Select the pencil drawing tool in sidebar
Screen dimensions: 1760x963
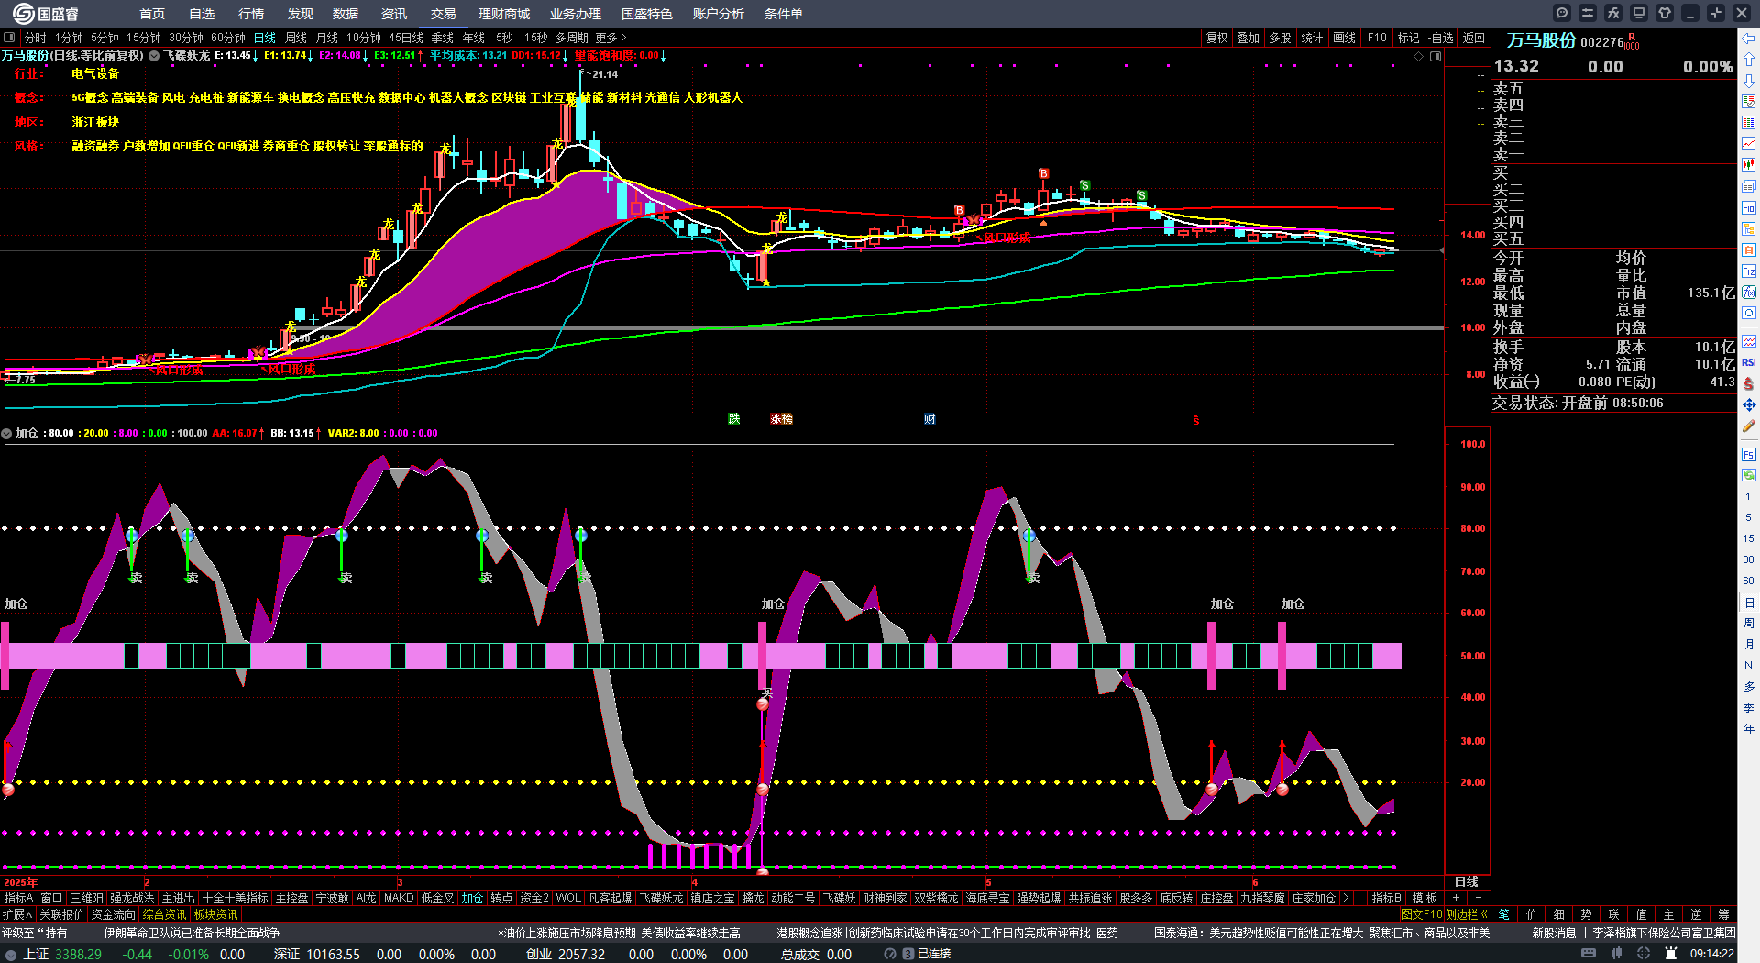tap(1749, 426)
